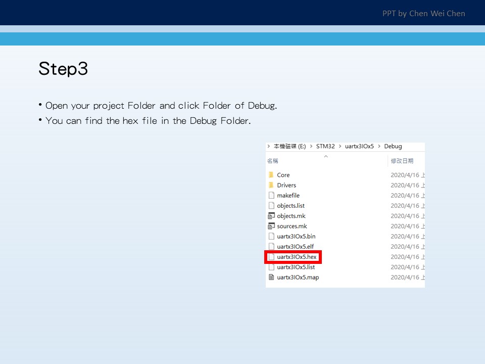Click the uartx3IOx5.list file name
The image size is (485, 364).
[296, 267]
